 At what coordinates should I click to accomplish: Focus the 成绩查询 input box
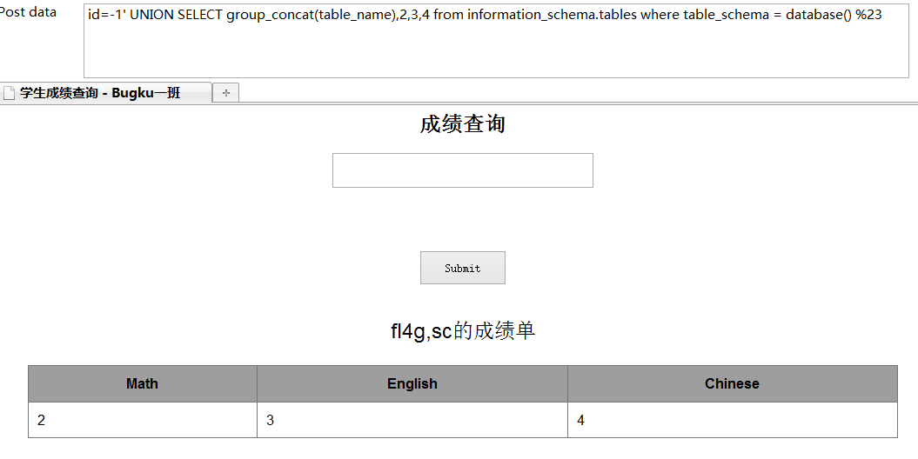click(463, 170)
